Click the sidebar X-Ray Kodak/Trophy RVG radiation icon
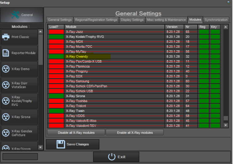The image size is (233, 164). (x=6, y=101)
